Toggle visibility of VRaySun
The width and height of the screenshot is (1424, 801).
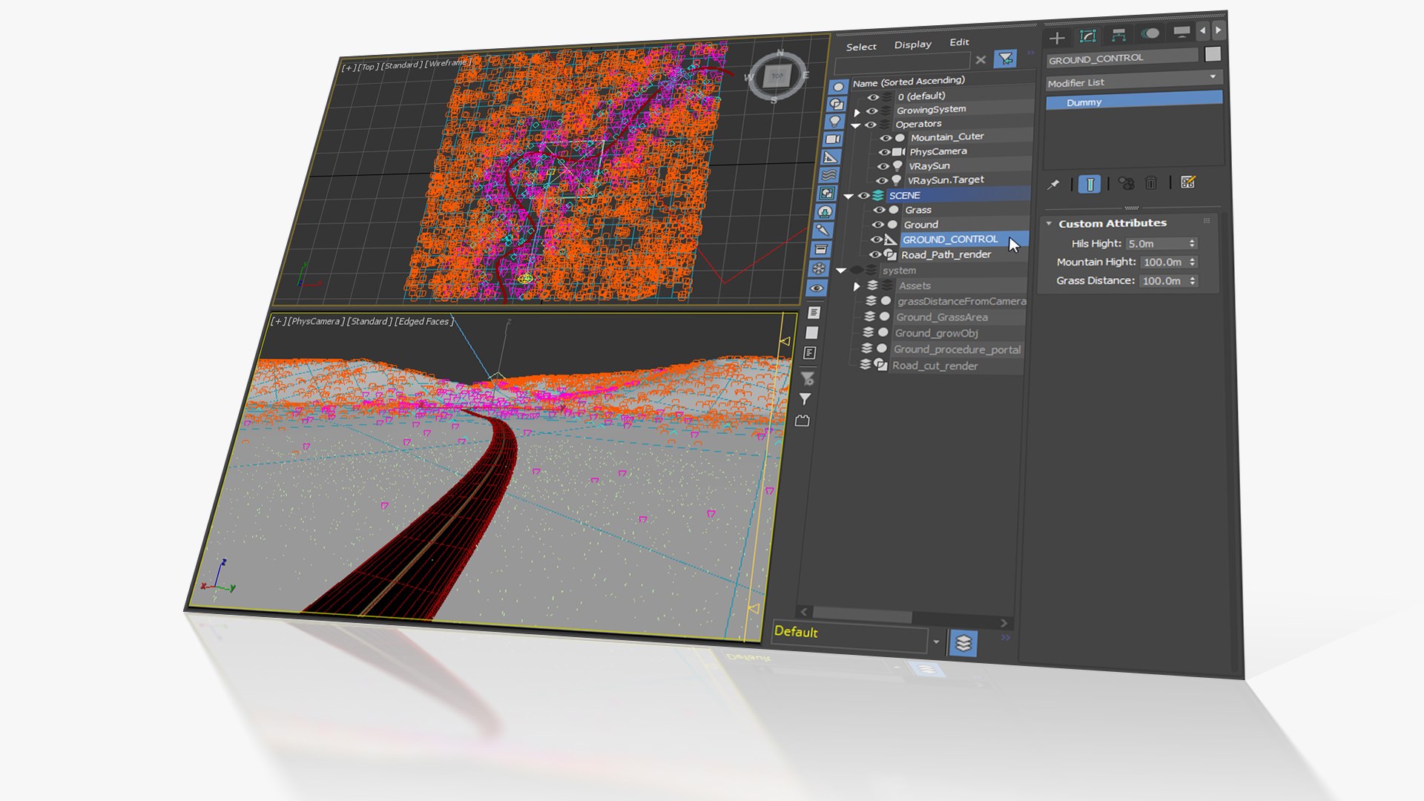(883, 167)
